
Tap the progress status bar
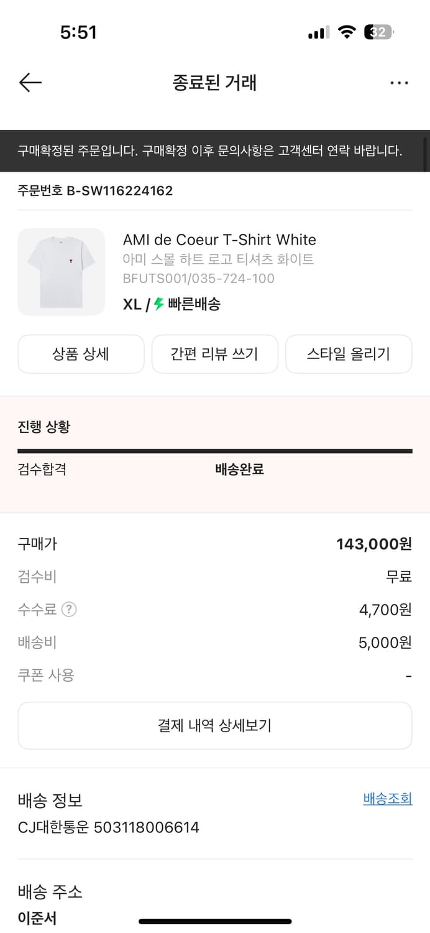(x=214, y=451)
